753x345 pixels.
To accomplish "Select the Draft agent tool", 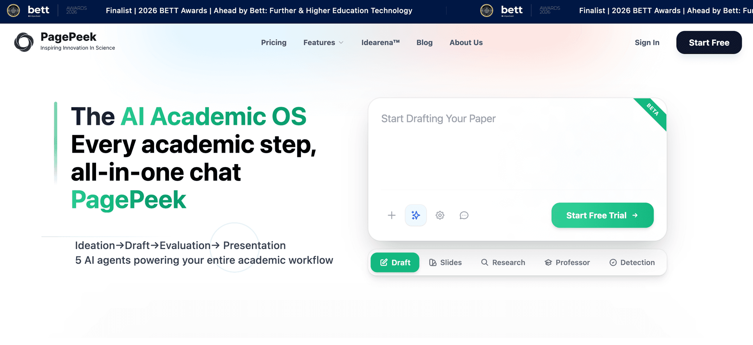I will coord(395,262).
